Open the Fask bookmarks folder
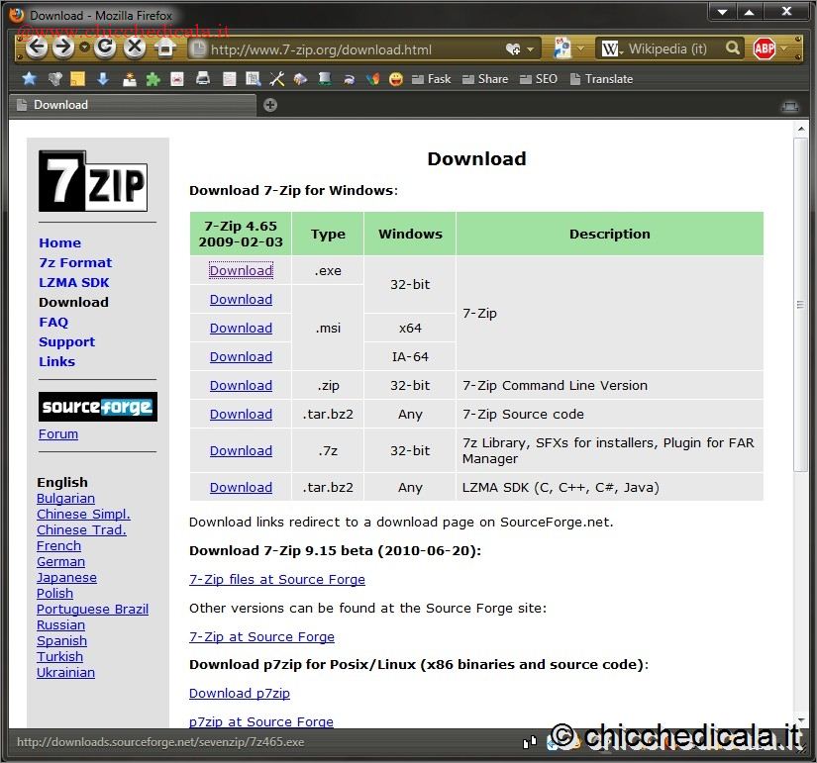The width and height of the screenshot is (817, 763). coord(431,79)
